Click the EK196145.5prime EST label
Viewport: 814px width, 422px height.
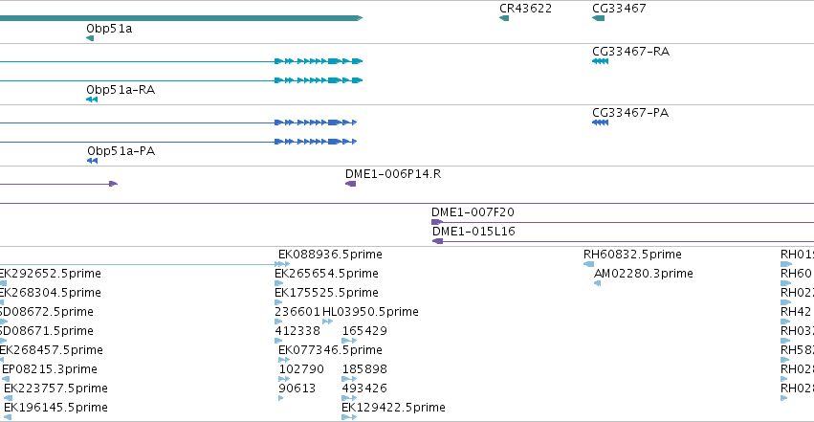pos(55,408)
